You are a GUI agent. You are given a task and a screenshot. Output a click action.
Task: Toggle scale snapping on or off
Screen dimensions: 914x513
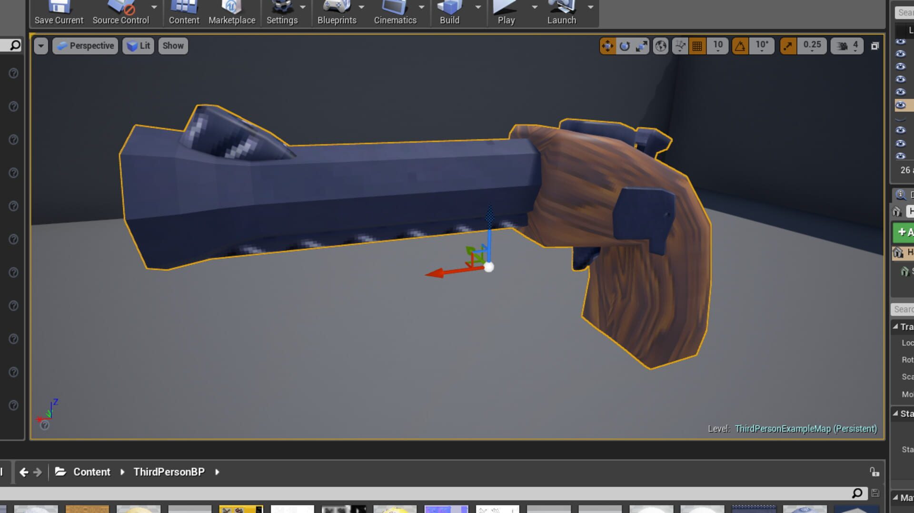point(788,46)
